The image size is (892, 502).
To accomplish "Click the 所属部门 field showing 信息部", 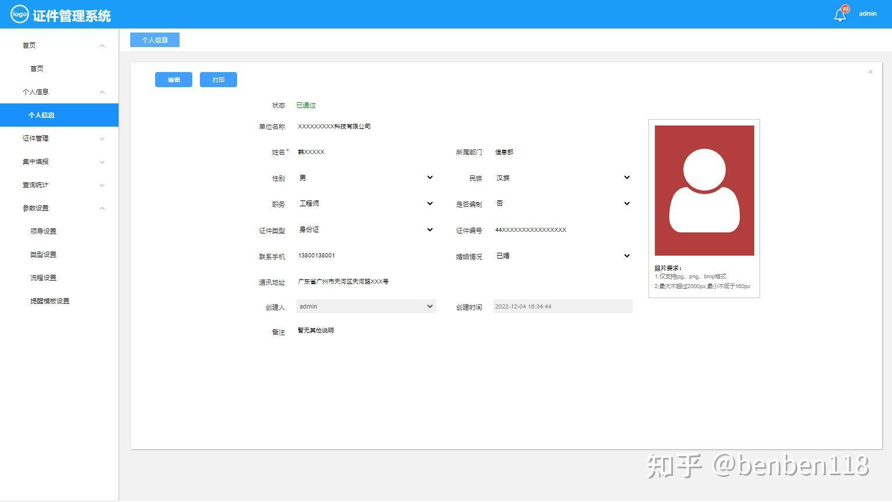I will (563, 152).
